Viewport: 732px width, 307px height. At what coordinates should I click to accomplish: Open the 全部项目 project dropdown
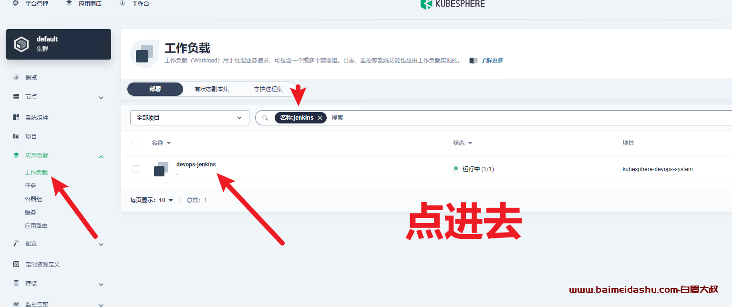pyautogui.click(x=190, y=118)
